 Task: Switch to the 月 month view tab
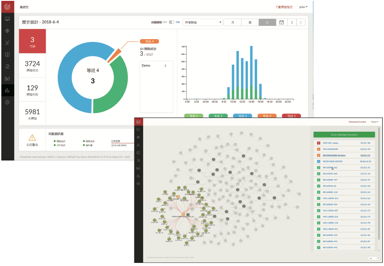pyautogui.click(x=233, y=22)
